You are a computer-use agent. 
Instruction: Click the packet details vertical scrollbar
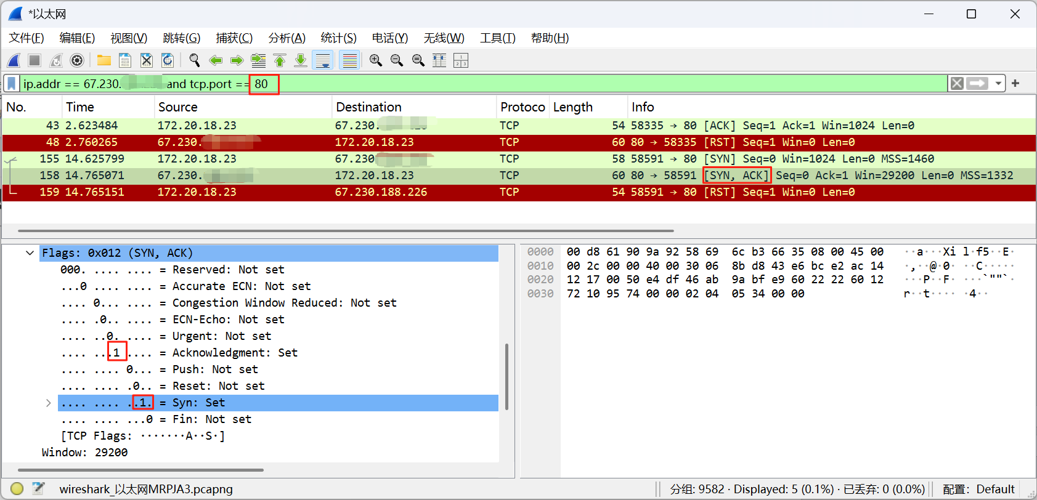pos(506,376)
